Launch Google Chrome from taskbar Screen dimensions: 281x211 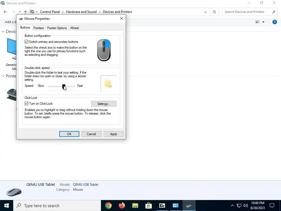[x=108, y=206]
